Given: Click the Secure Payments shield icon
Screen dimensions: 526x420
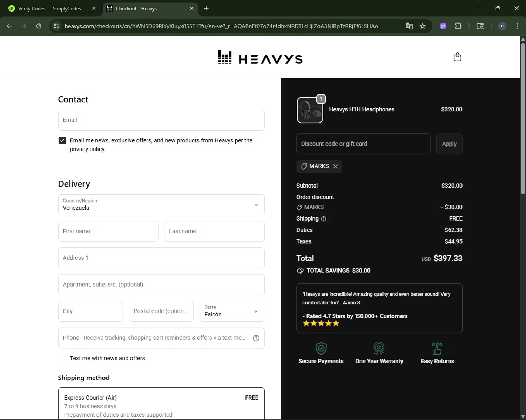Looking at the screenshot, I should click(x=321, y=348).
